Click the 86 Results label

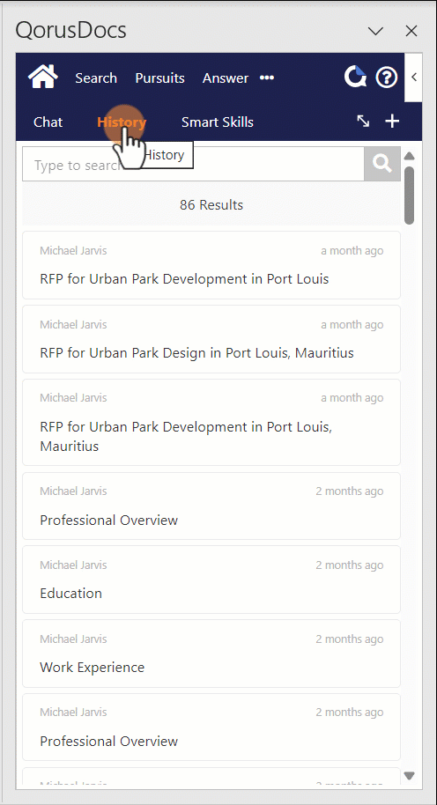(211, 205)
